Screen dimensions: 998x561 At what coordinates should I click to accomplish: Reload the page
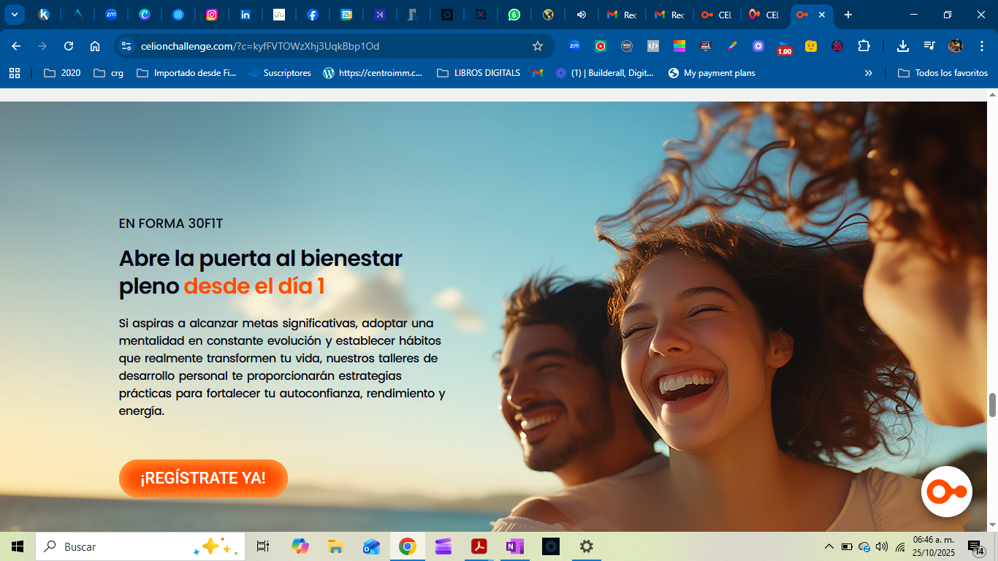[69, 46]
